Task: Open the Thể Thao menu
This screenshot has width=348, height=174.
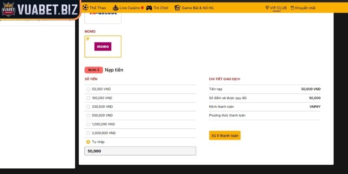Action: [x=97, y=8]
